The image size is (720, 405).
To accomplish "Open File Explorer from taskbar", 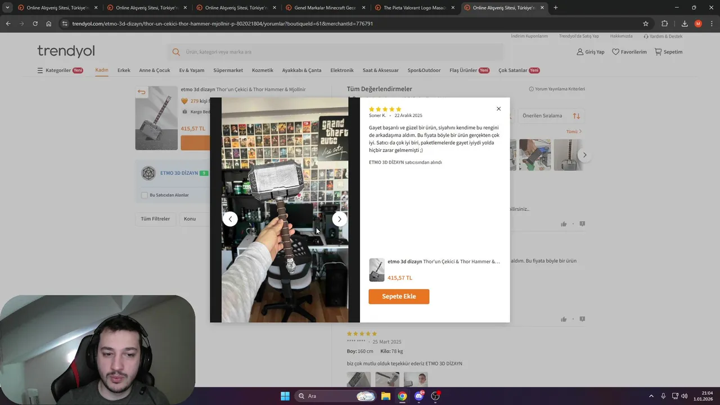I will (x=386, y=396).
